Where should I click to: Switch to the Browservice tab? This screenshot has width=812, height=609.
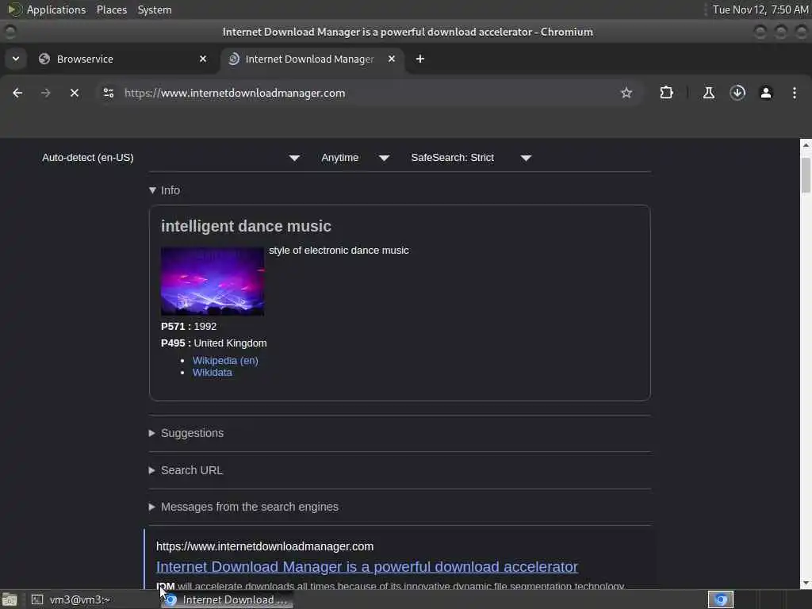(123, 59)
